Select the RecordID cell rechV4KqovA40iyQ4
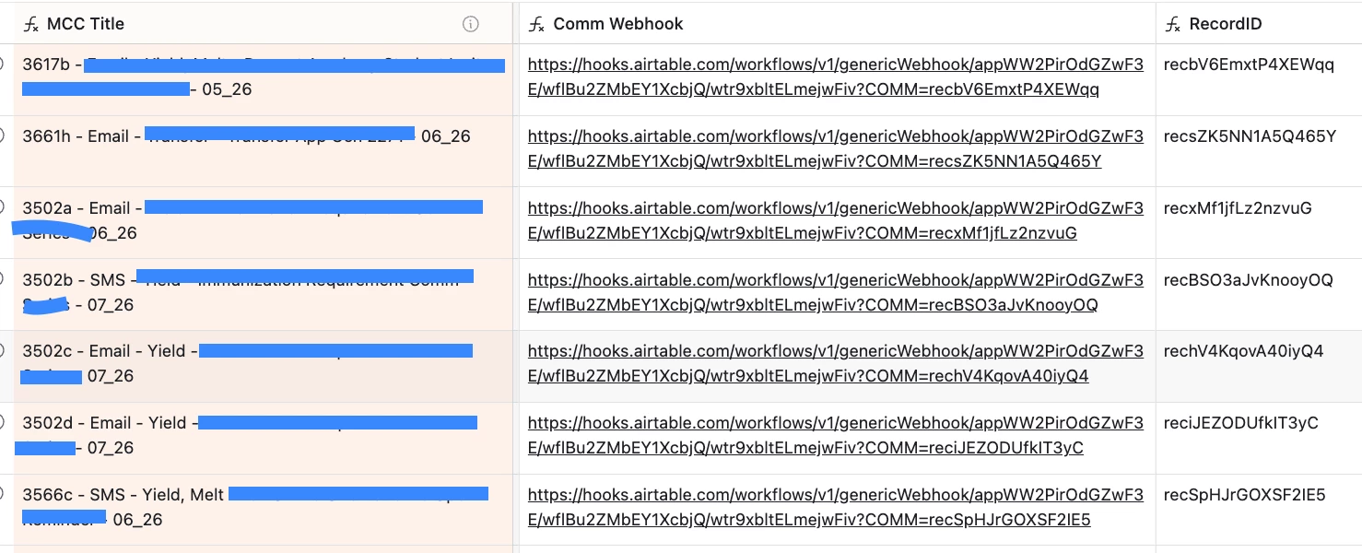The width and height of the screenshot is (1362, 553). (1259, 367)
